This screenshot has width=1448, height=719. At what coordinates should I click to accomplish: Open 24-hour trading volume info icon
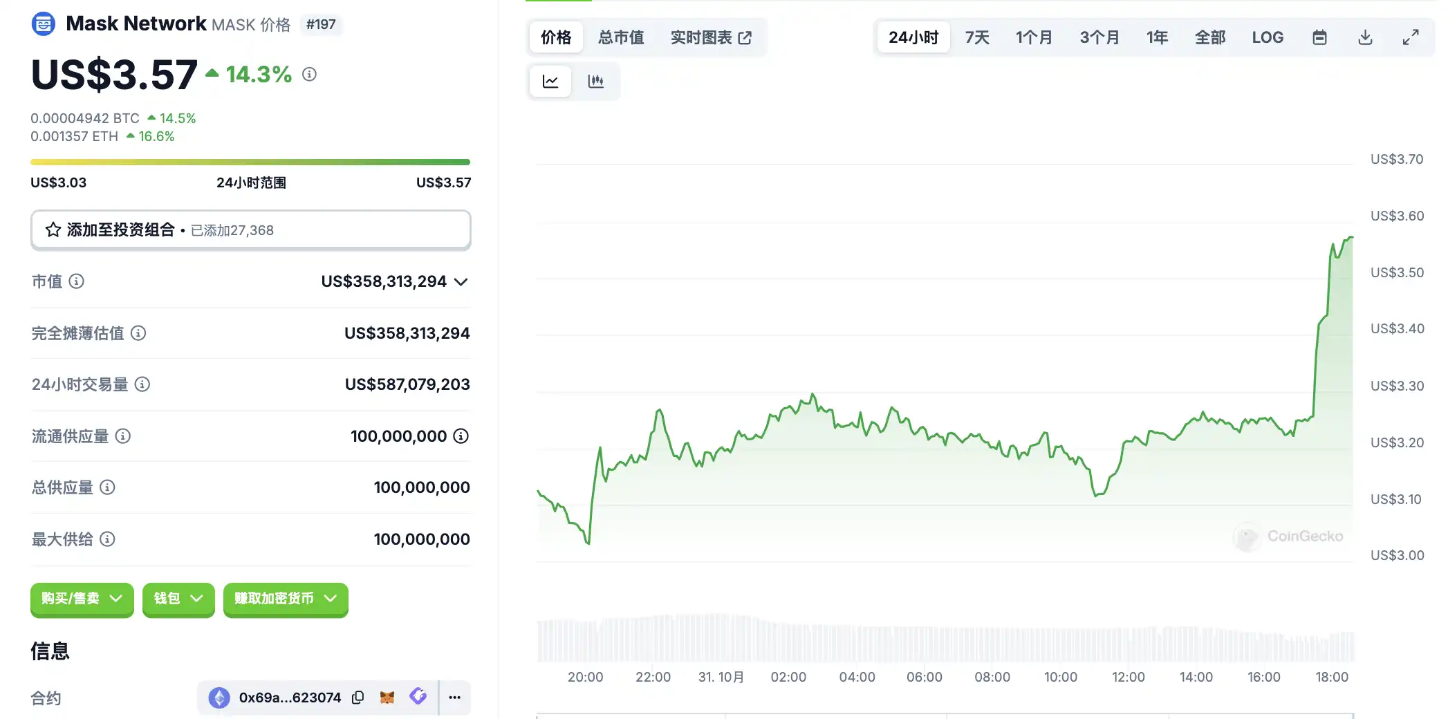(x=142, y=384)
